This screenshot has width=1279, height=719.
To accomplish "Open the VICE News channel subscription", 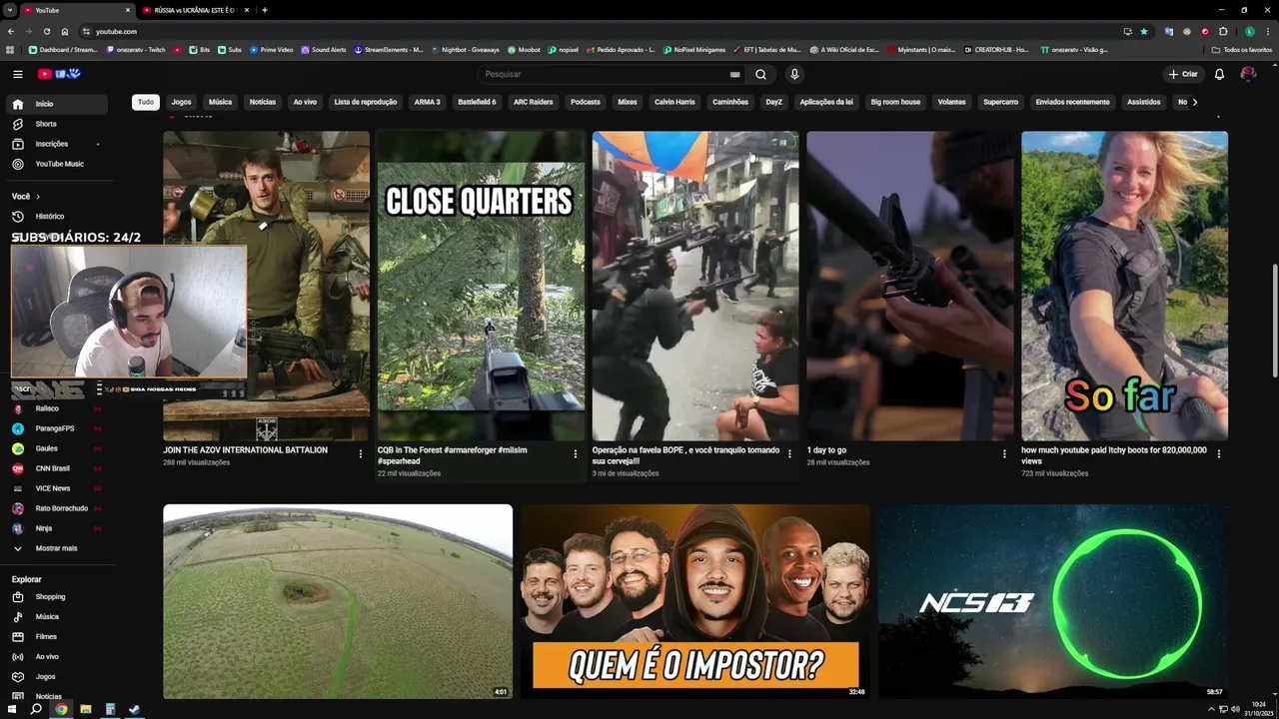I will click(x=56, y=488).
